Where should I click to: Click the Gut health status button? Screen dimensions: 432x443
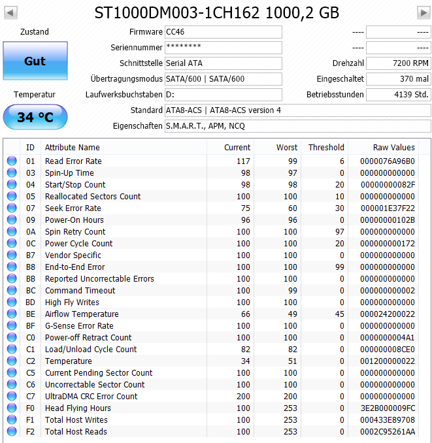[35, 61]
